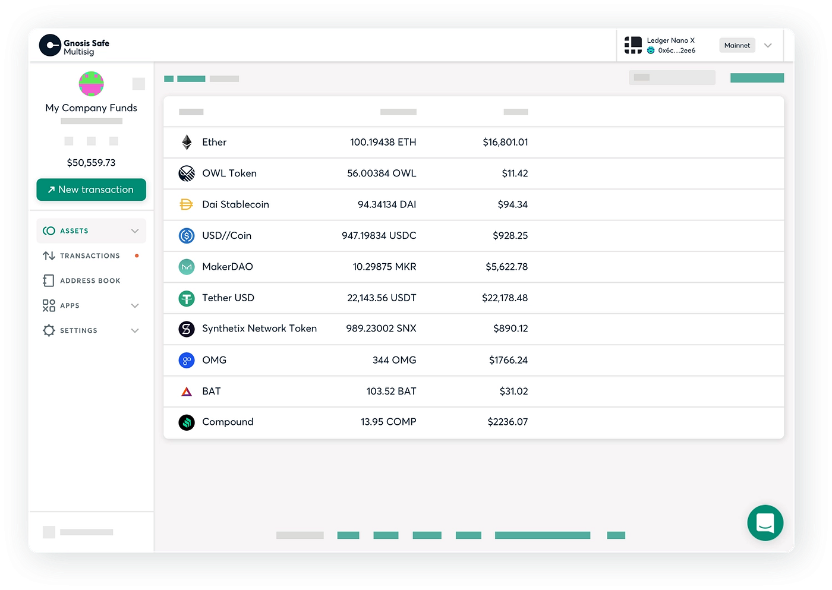The height and width of the screenshot is (590, 832).
Task: Click the Gnosis Safe Multisig logo
Action: point(74,45)
